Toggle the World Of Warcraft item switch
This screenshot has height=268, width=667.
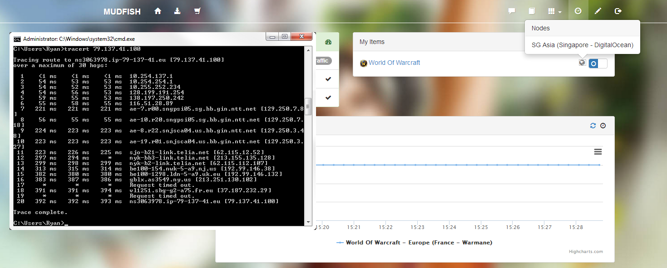tap(598, 63)
